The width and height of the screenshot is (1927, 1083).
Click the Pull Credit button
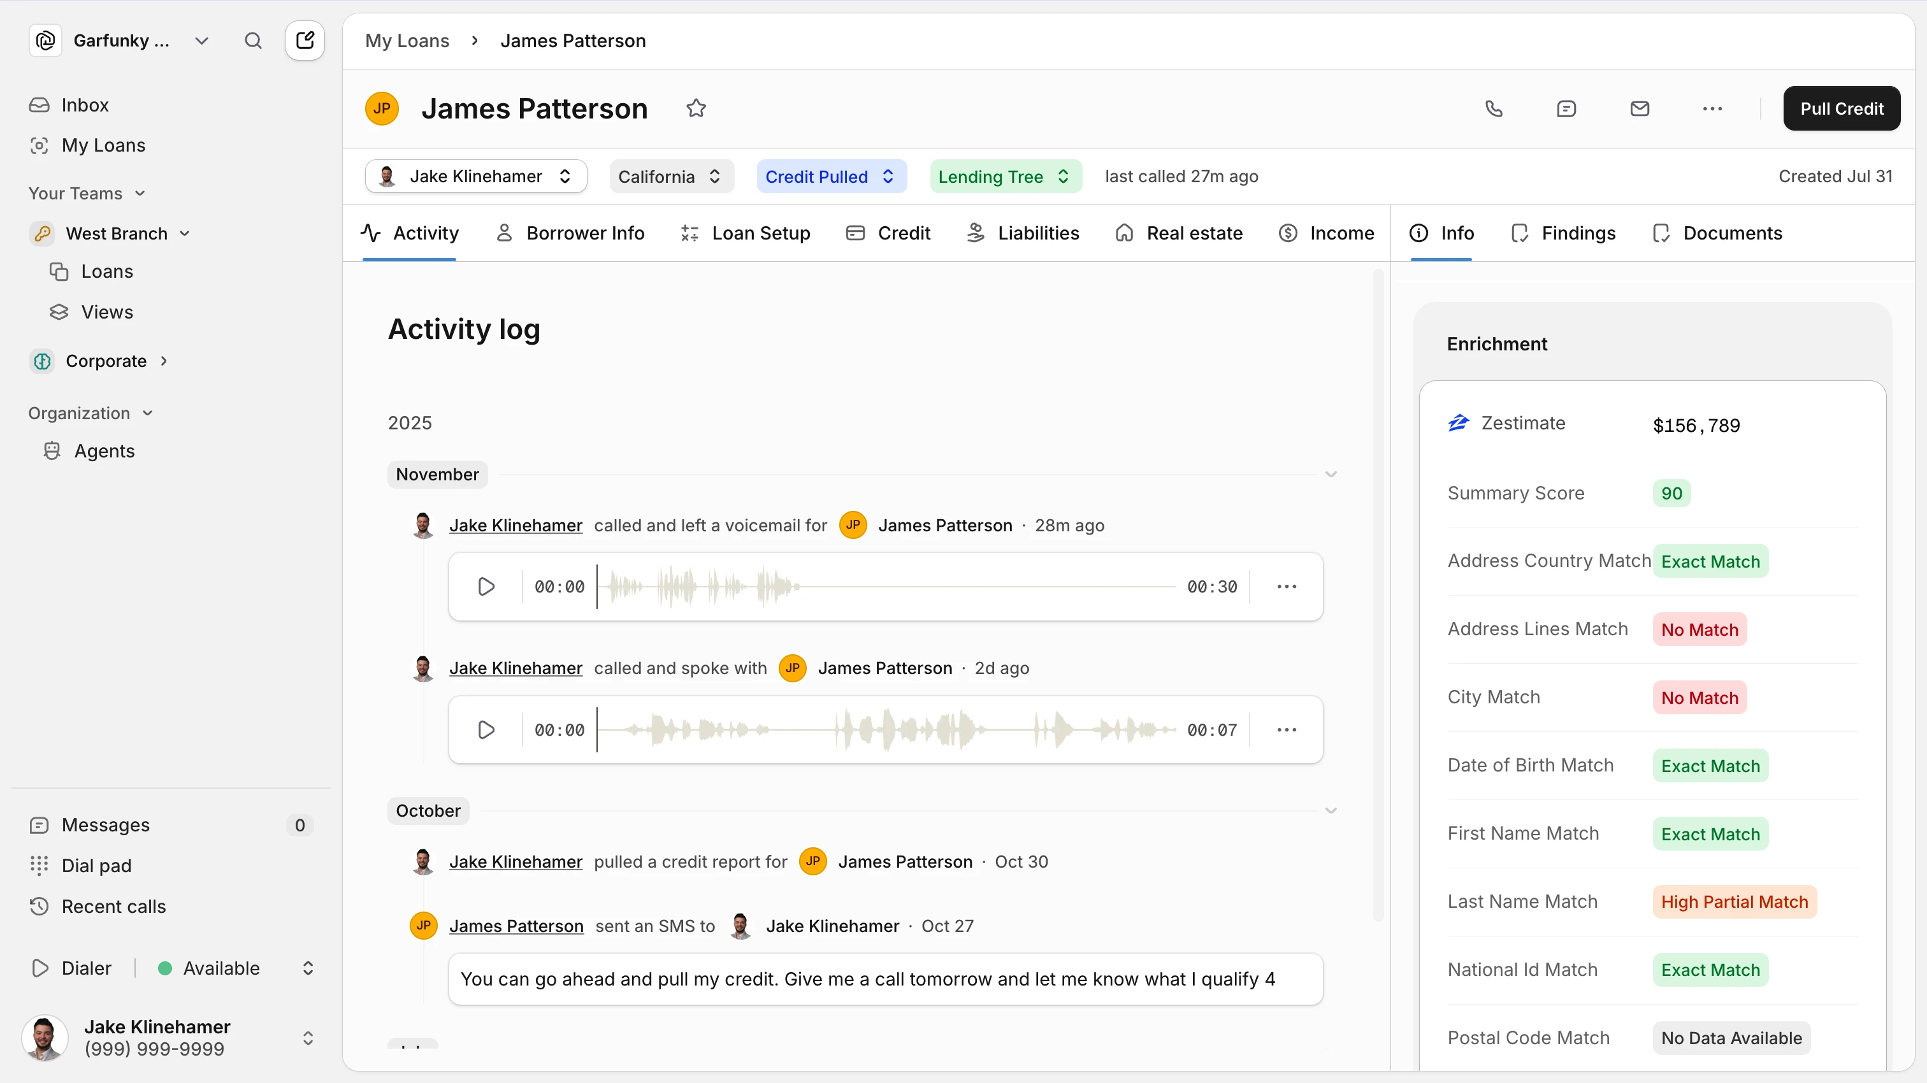point(1841,108)
